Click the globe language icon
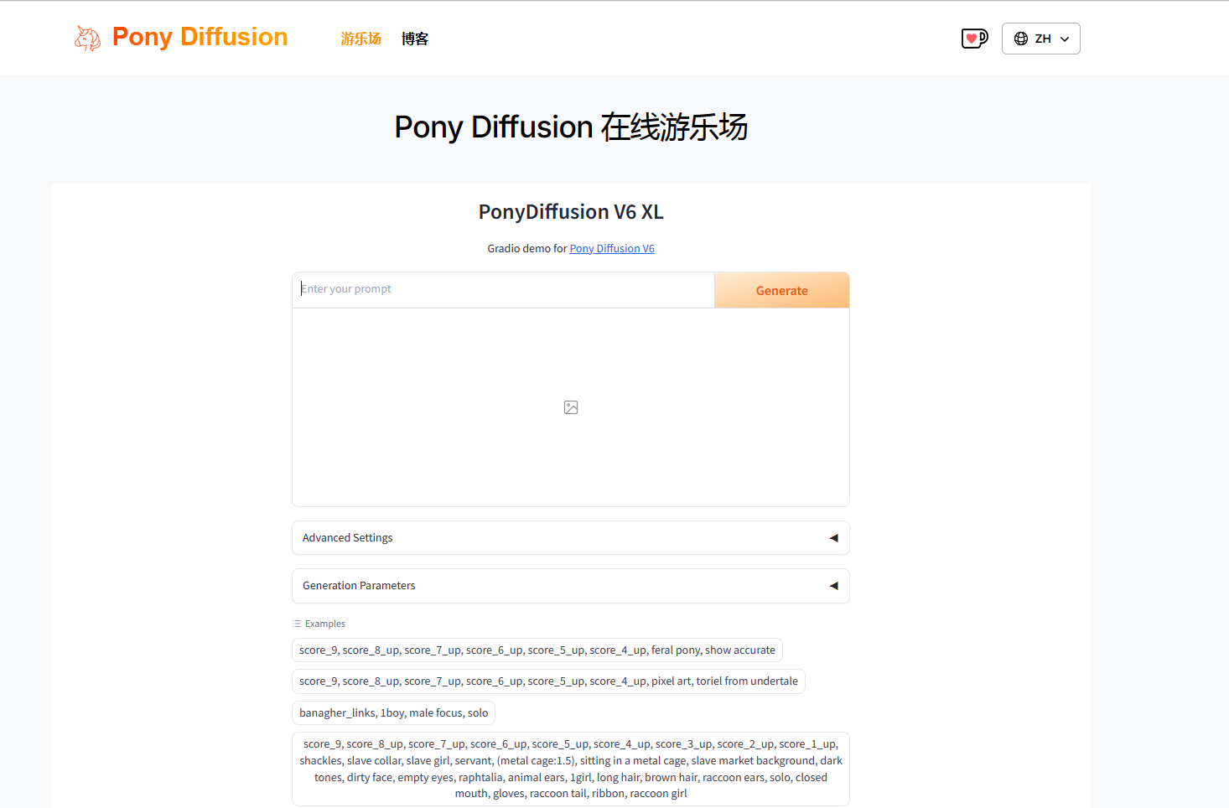1229x808 pixels. point(1021,39)
